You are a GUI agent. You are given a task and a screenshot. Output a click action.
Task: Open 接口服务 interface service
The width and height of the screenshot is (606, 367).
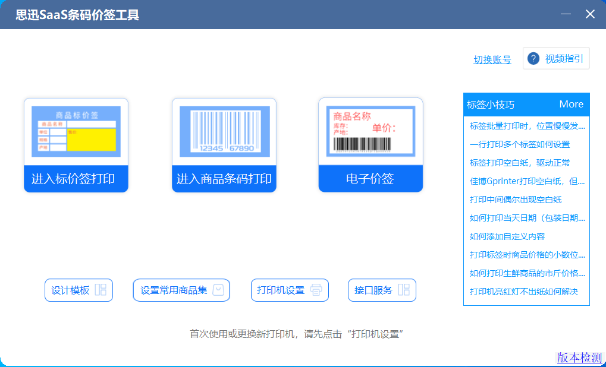[382, 290]
